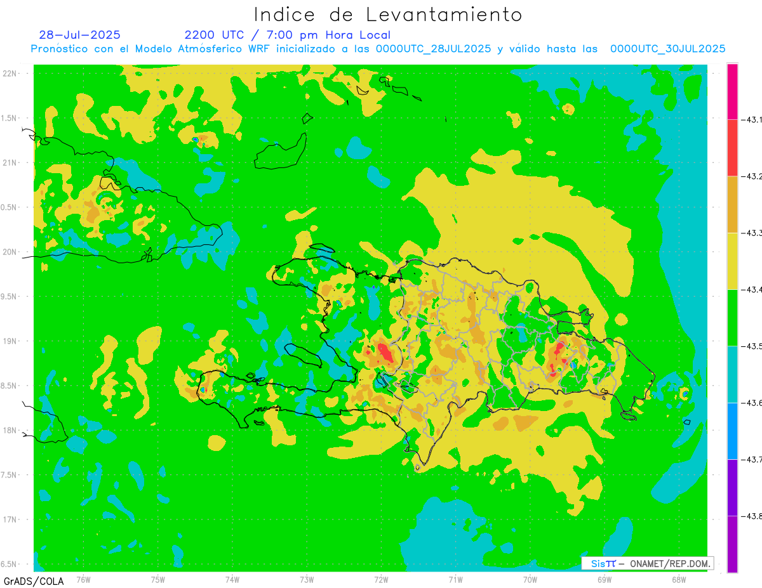Select the cyan color scale swatch
The image size is (762, 588).
click(x=732, y=374)
